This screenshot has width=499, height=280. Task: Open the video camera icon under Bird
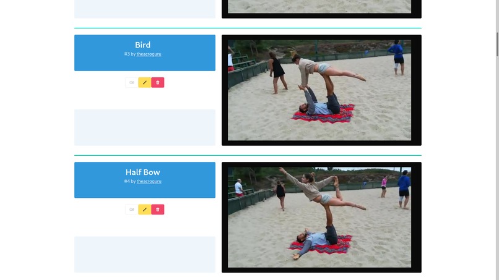pyautogui.click(x=131, y=83)
